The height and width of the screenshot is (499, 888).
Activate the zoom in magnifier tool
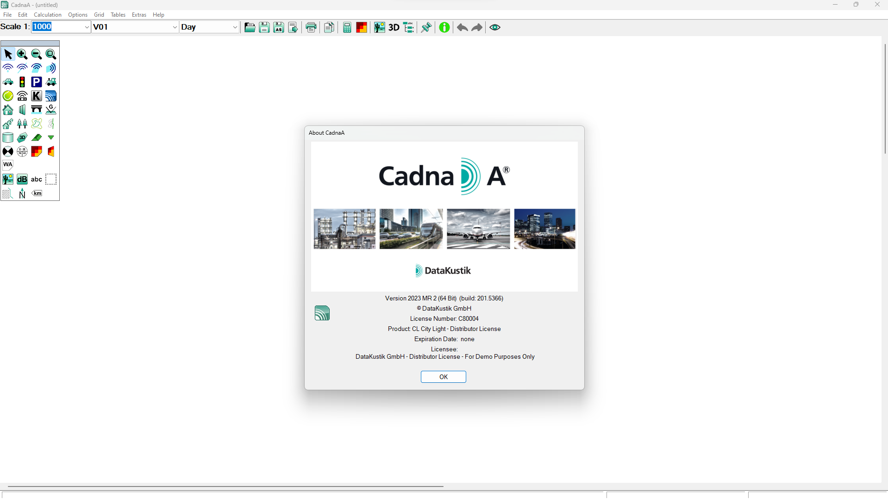22,54
